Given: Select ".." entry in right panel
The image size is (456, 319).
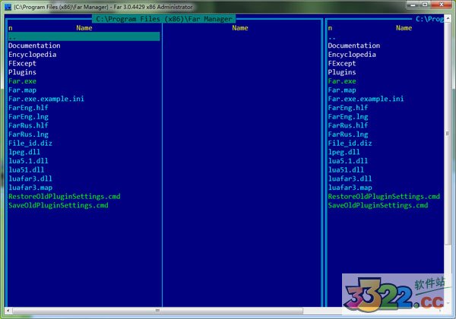Looking at the screenshot, I should point(331,37).
